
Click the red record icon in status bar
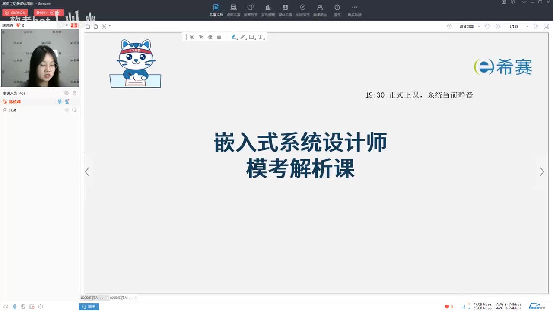[32, 307]
